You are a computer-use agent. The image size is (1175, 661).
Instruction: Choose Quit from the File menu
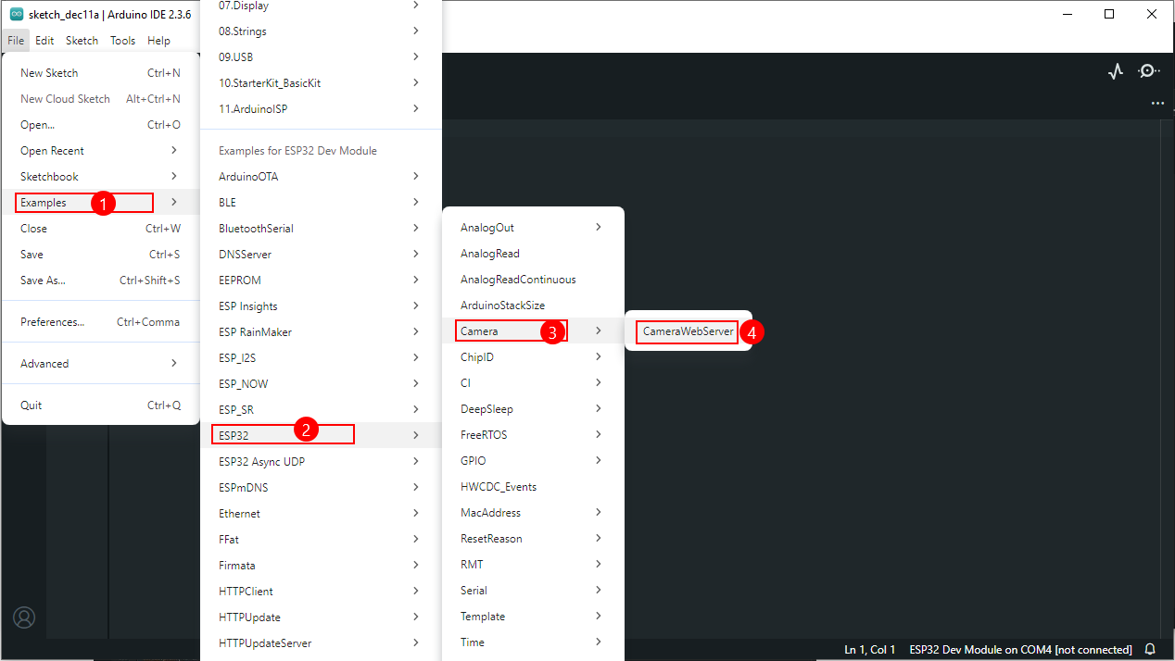(x=100, y=405)
